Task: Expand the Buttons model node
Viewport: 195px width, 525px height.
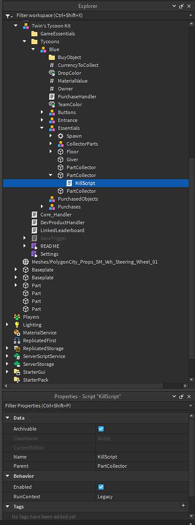Action: tap(42, 113)
